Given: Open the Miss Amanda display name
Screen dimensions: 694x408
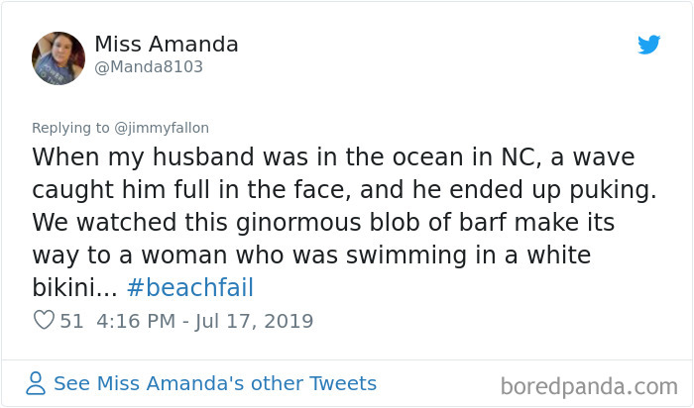Looking at the screenshot, I should [x=167, y=45].
